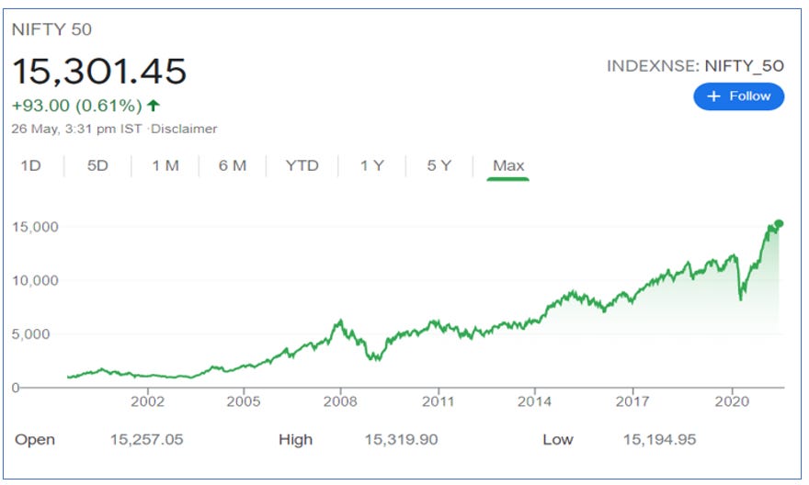Click the 2020 x-axis label
This screenshot has height=485, width=809.
(x=732, y=401)
